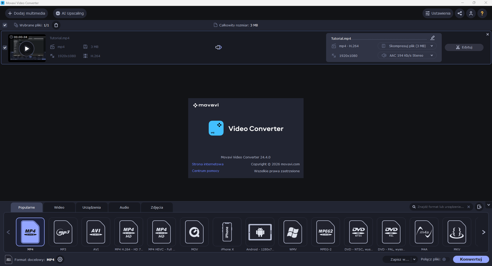Uncheck the Tutorial.mp4 file checkbox
Viewport: 492px width, 266px height.
pos(5,48)
